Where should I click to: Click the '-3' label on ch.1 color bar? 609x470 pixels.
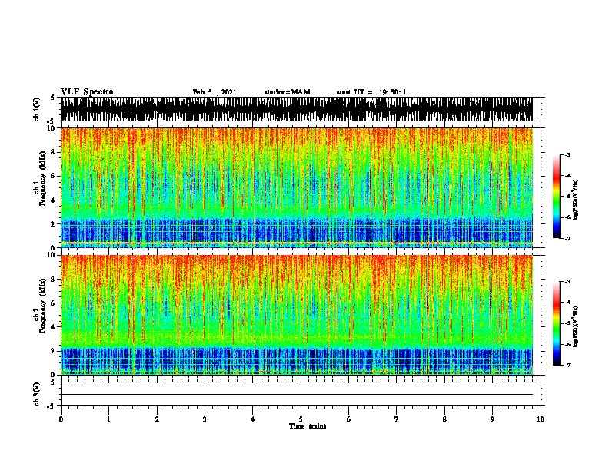(x=567, y=154)
